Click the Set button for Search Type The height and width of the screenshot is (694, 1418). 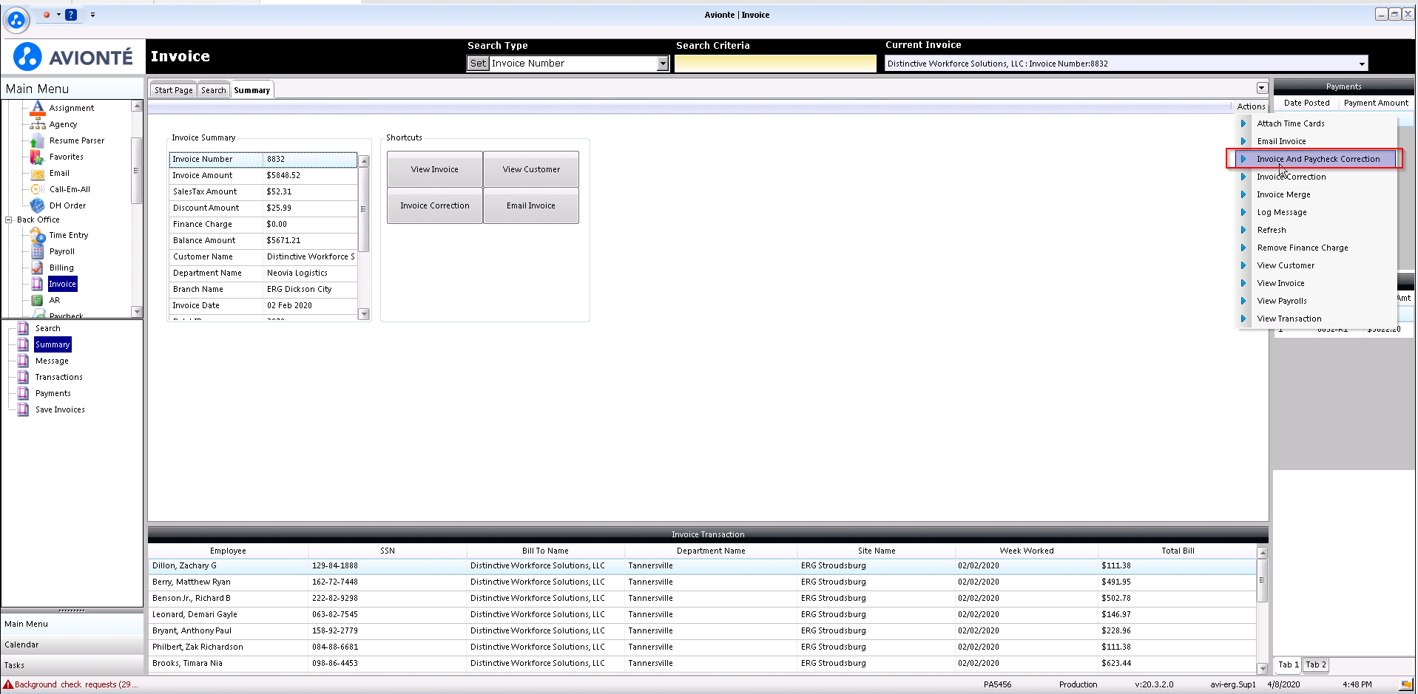(478, 64)
